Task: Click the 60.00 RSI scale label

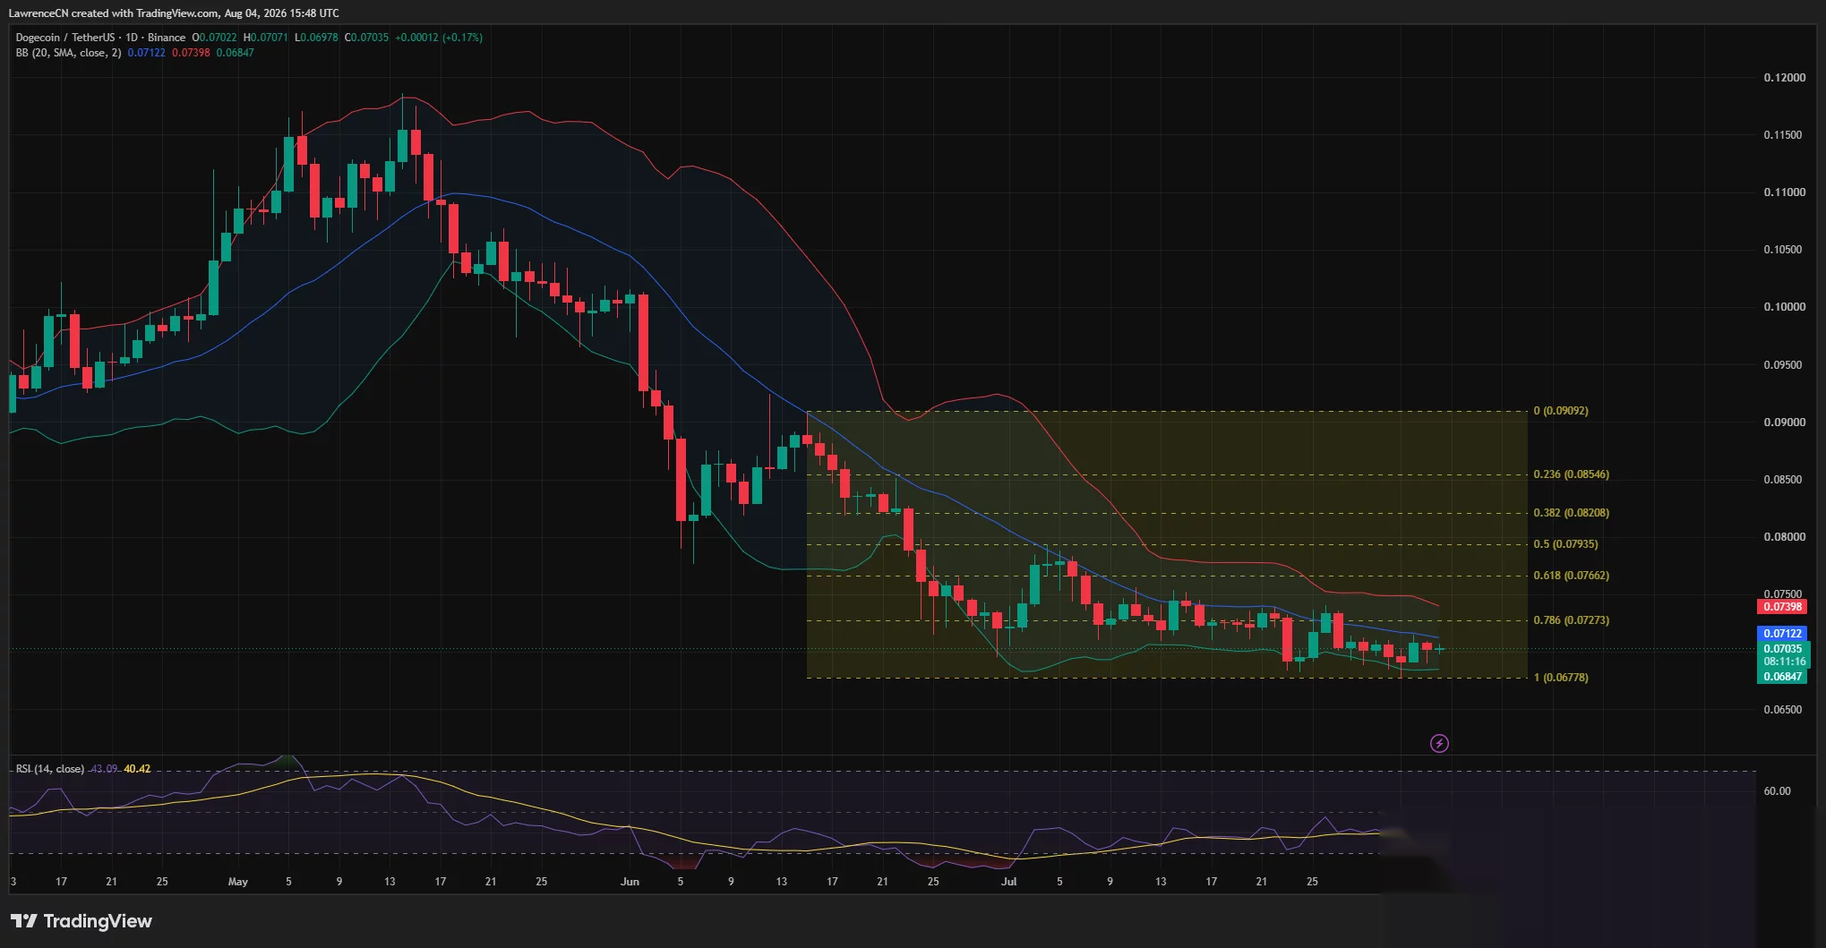Action: tap(1777, 791)
